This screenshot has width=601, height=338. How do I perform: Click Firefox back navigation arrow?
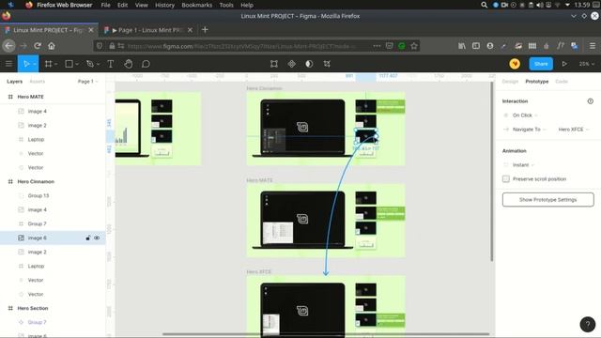pos(8,46)
